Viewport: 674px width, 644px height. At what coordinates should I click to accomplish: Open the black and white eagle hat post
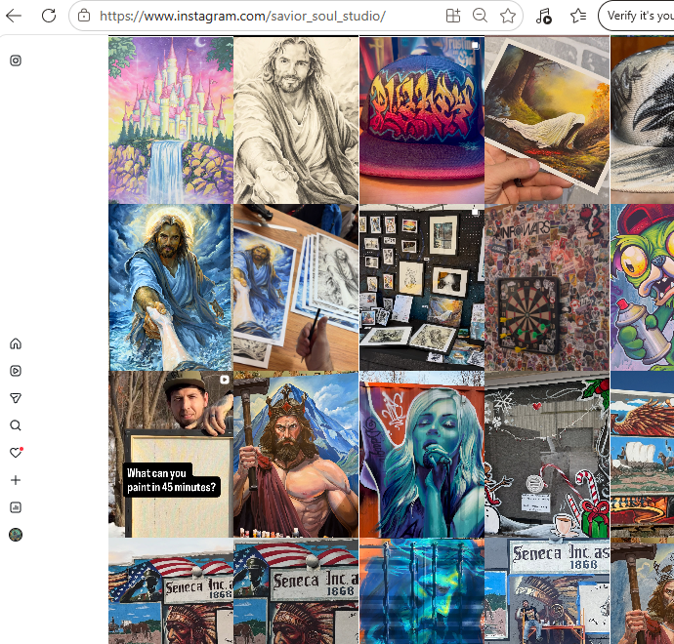click(x=642, y=120)
